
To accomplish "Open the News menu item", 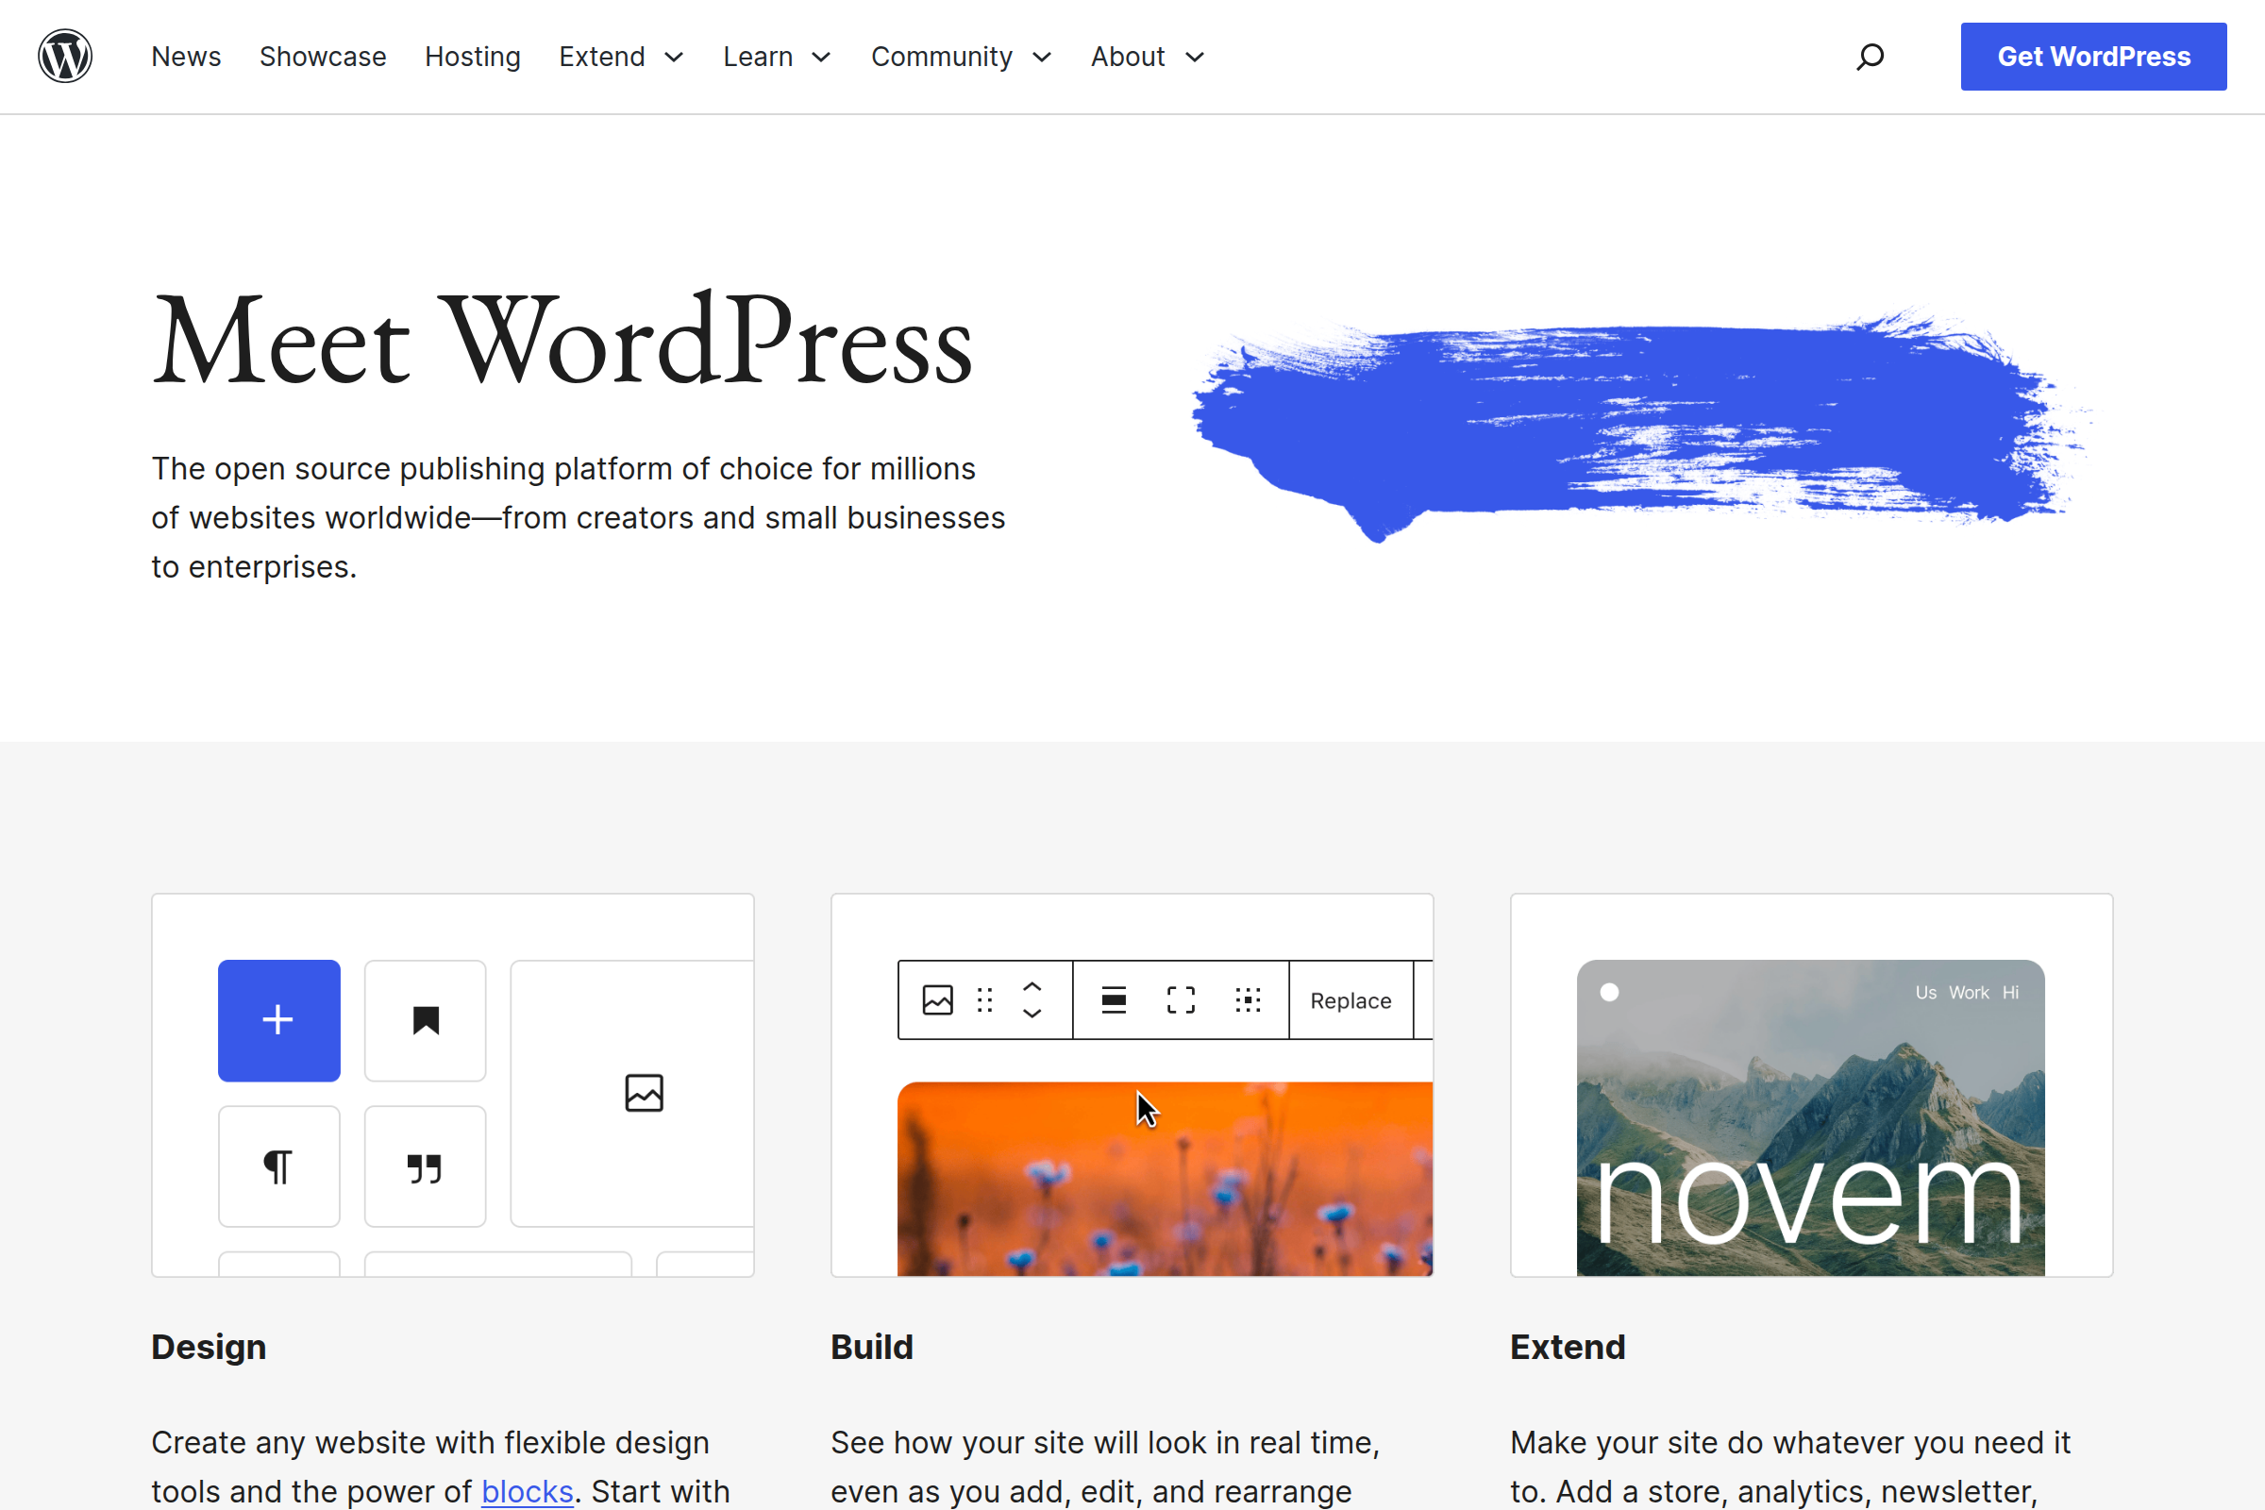I will click(186, 56).
